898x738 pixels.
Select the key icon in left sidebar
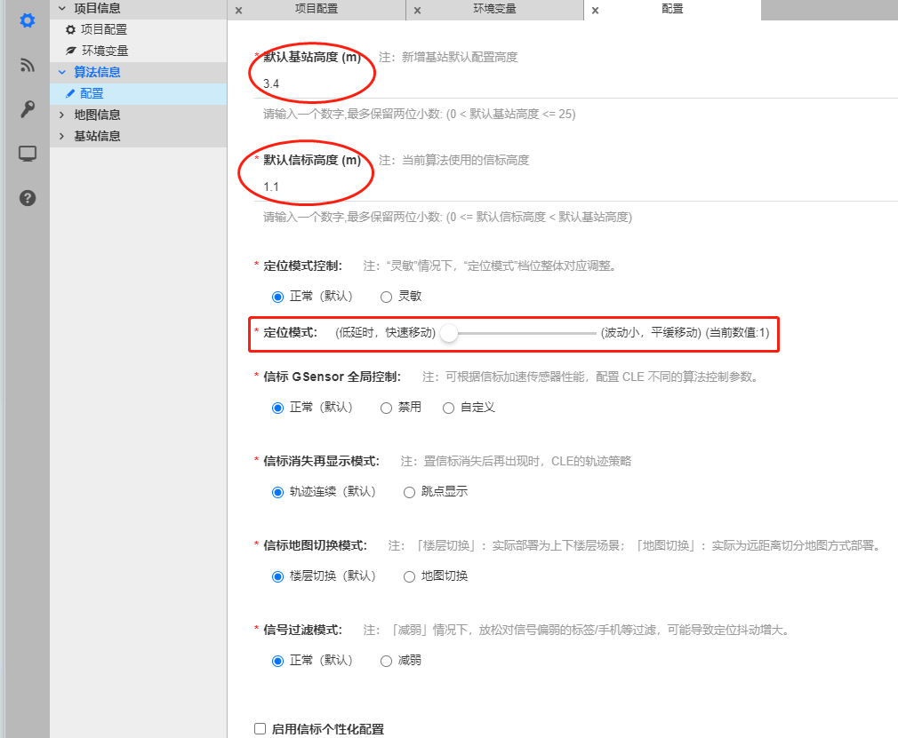[x=26, y=110]
